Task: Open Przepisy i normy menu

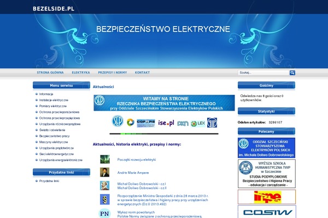Action: (113, 72)
